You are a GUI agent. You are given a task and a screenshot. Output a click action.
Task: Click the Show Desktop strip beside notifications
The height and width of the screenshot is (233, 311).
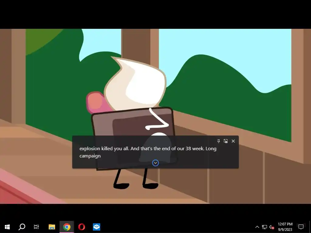pyautogui.click(x=310, y=227)
